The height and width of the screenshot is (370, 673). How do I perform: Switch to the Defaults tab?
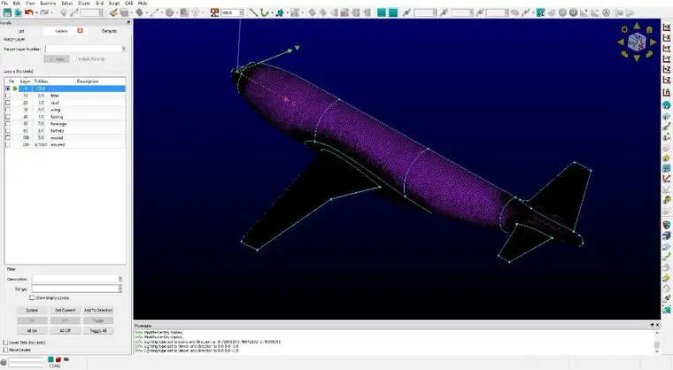[109, 31]
